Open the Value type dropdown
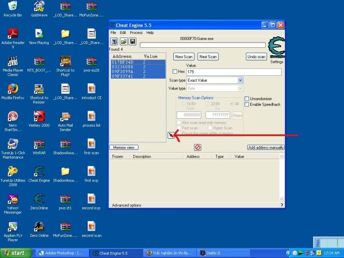The width and height of the screenshot is (344, 258). coord(240,89)
